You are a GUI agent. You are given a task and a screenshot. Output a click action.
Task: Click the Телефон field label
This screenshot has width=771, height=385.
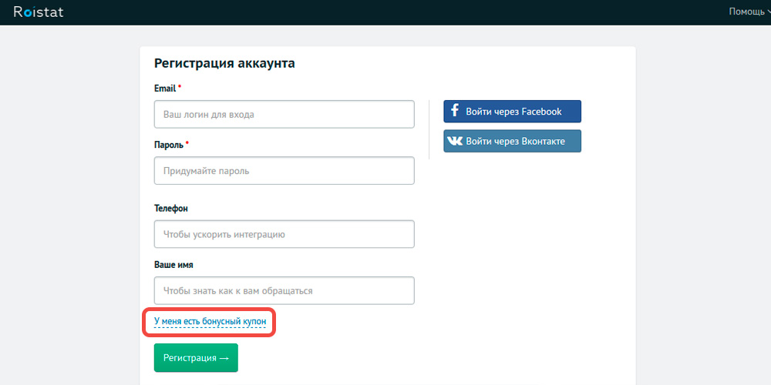(x=171, y=208)
